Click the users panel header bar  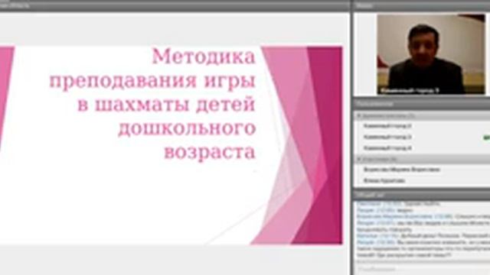point(422,104)
